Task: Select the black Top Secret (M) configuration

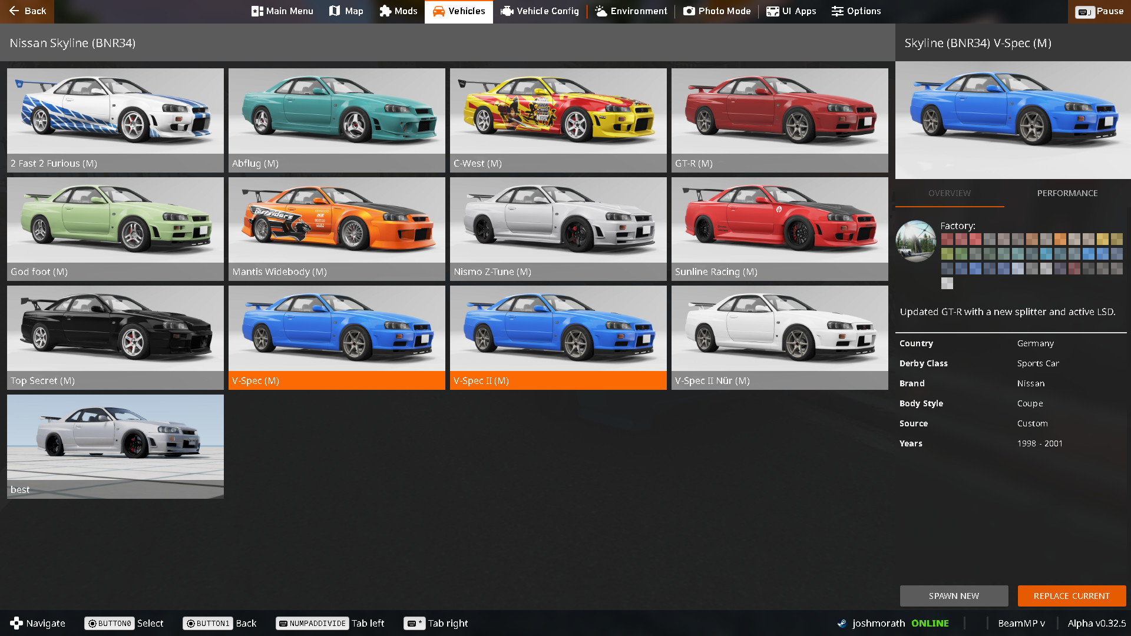Action: click(115, 337)
